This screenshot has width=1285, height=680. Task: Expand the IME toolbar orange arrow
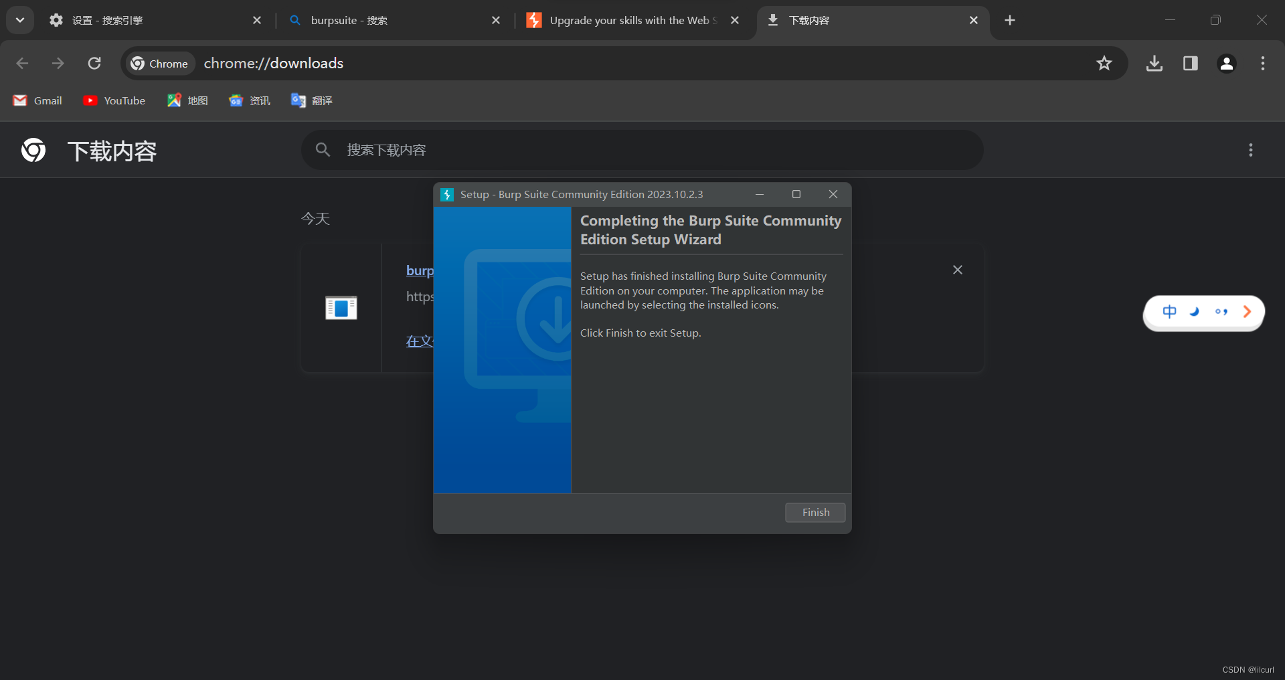[x=1247, y=312]
